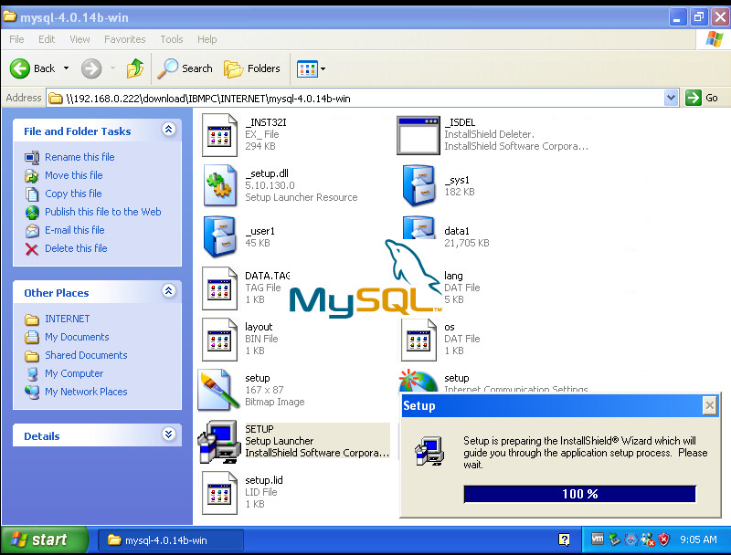Click the Go button
This screenshot has width=731, height=555.
tap(704, 98)
